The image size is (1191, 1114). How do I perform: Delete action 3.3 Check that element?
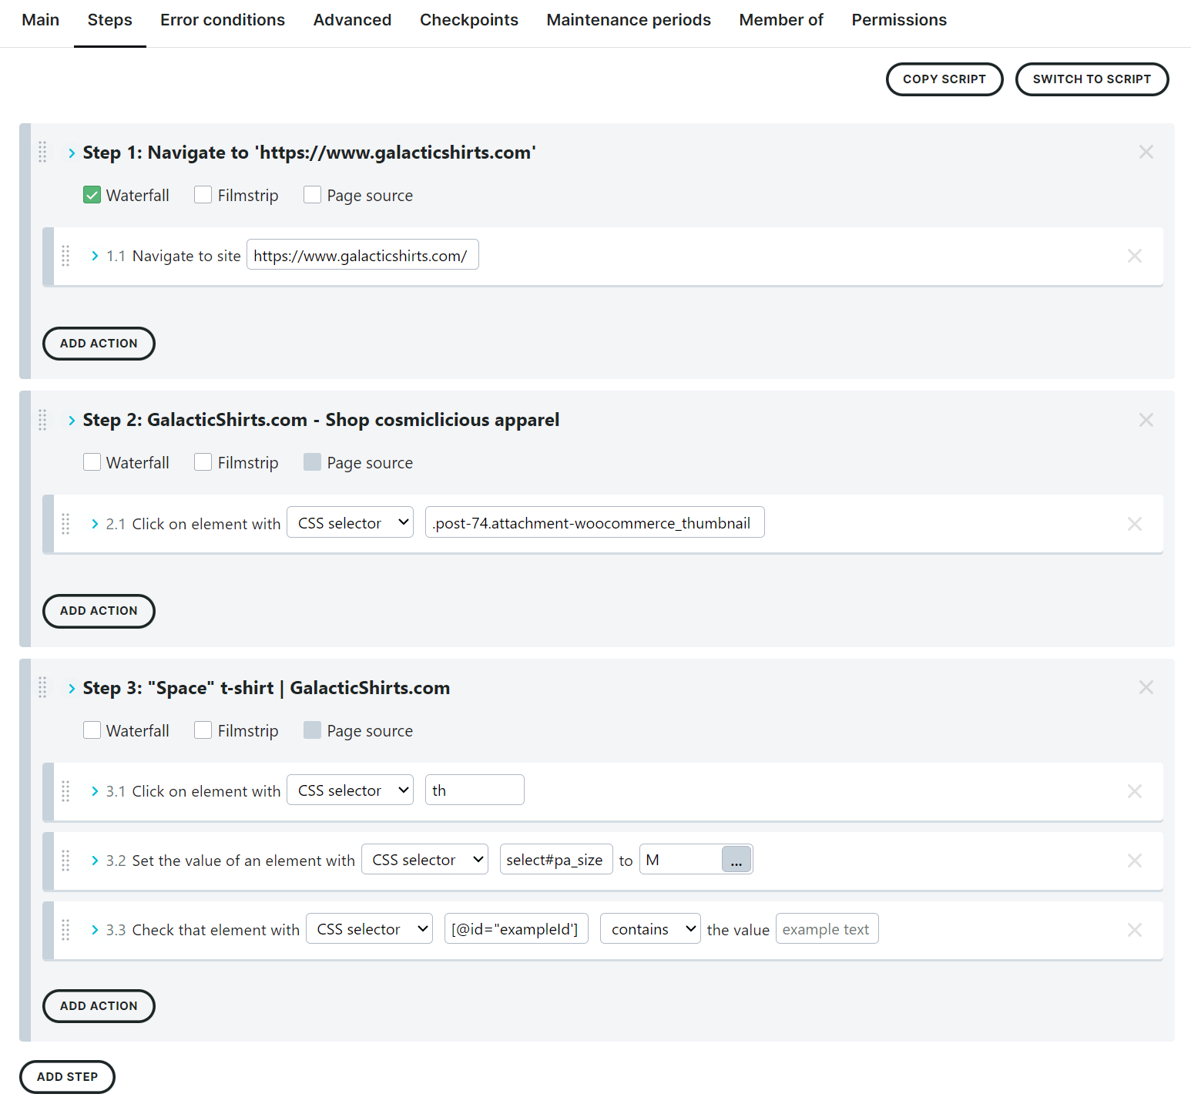(x=1135, y=930)
